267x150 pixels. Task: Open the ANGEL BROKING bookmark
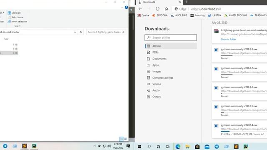pyautogui.click(x=236, y=15)
